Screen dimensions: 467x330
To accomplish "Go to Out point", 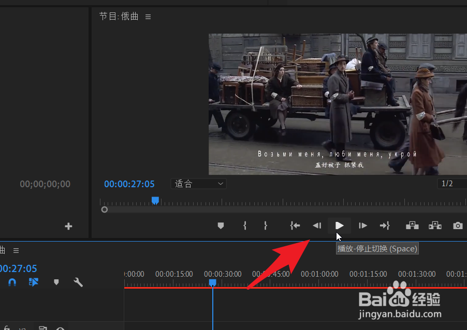I will (x=385, y=226).
